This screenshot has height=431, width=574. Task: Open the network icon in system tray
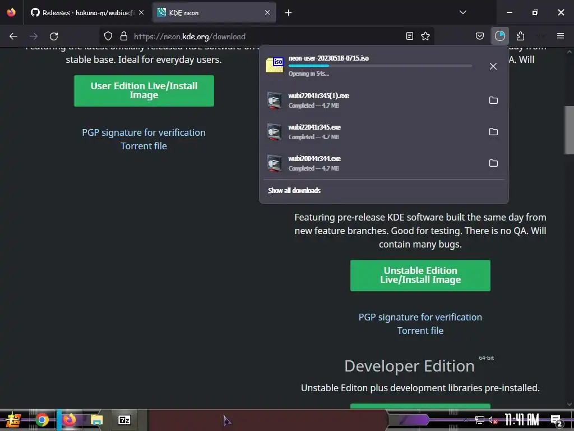(x=479, y=420)
